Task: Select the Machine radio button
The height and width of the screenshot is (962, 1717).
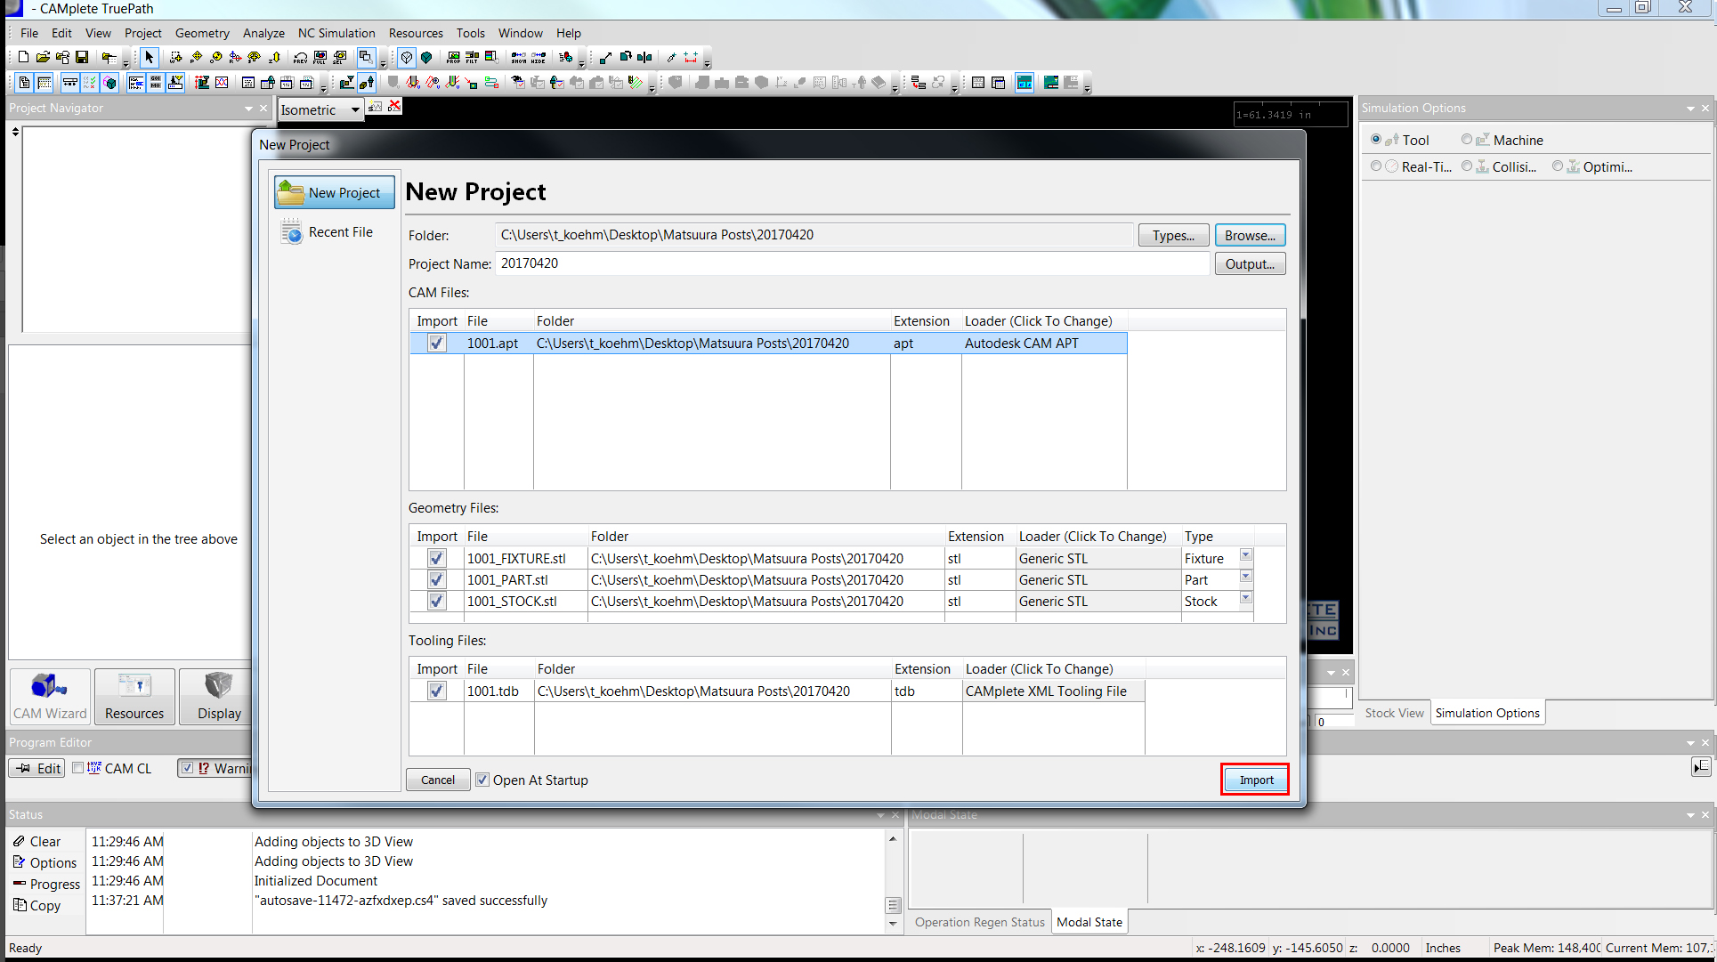Action: tap(1467, 140)
